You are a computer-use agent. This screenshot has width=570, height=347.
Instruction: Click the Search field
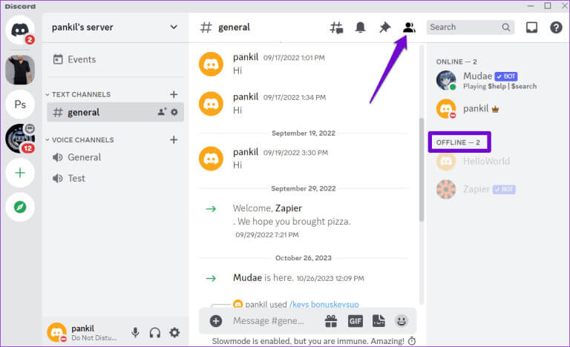(x=470, y=27)
